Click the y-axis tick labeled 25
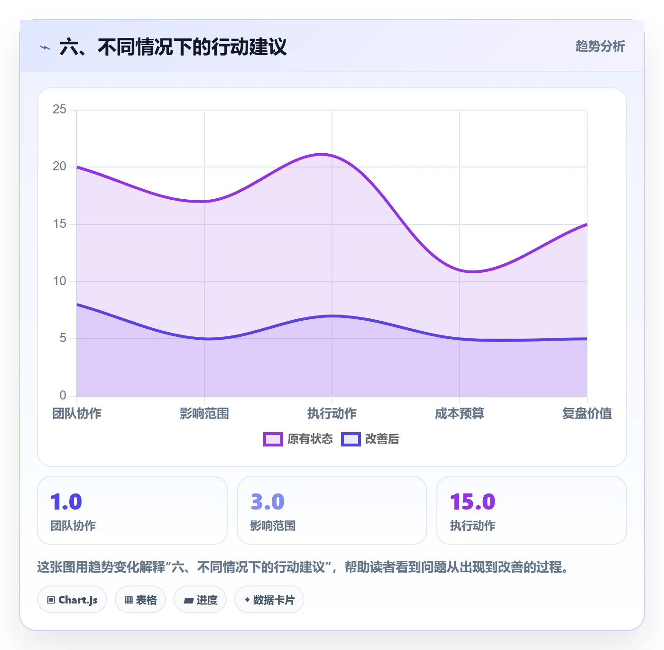 point(59,110)
